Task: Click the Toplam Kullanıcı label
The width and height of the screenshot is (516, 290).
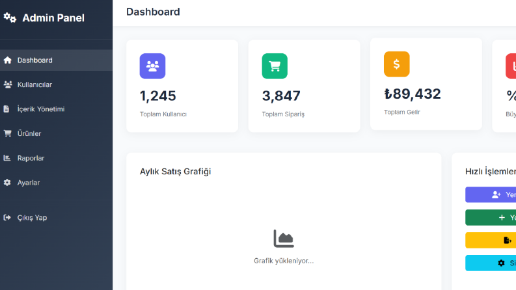Action: 163,114
